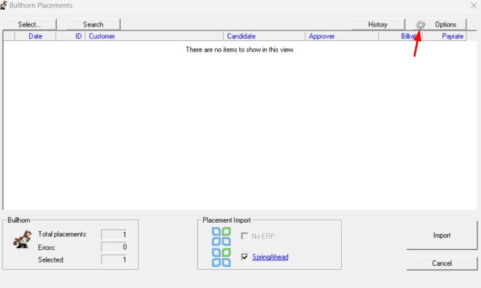This screenshot has width=481, height=288.
Task: Check the No ERP checkbox
Action: click(245, 236)
